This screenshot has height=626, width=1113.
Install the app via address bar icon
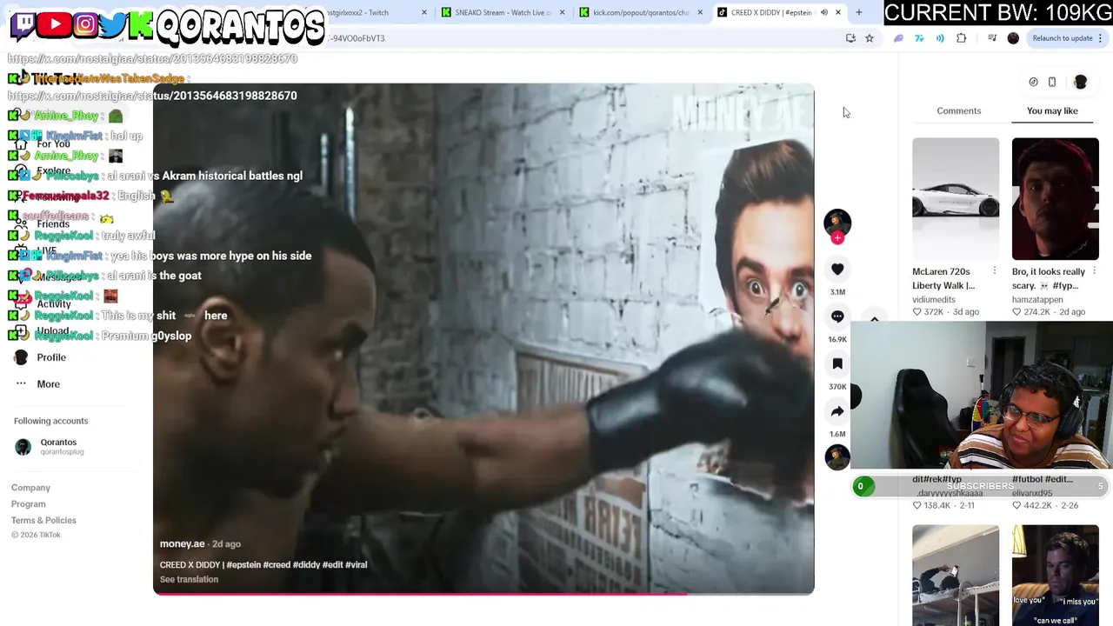[850, 38]
